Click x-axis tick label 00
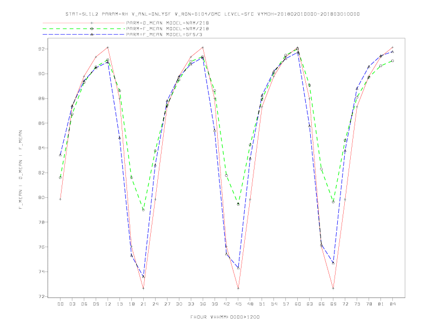The image size is (428, 331). coord(61,304)
